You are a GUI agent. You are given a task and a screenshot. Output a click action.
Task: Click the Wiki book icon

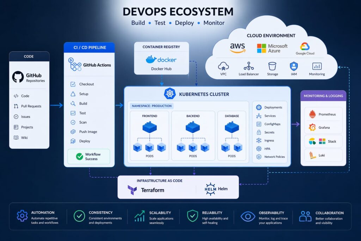coord(16,138)
